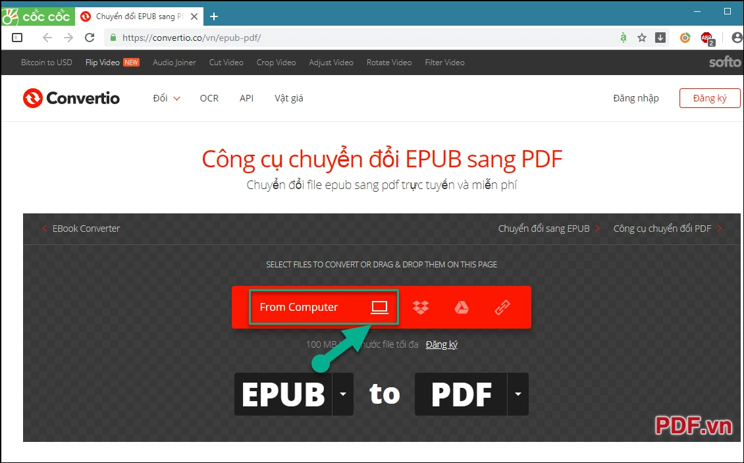This screenshot has height=463, width=744.
Task: Open Rotate Video tool
Action: pos(389,62)
